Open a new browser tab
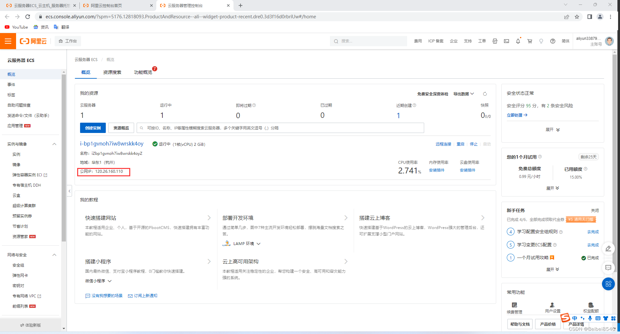 click(x=241, y=5)
